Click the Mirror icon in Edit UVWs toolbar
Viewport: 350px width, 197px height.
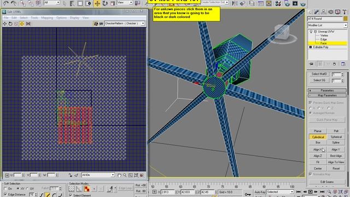pyautogui.click(x=28, y=24)
